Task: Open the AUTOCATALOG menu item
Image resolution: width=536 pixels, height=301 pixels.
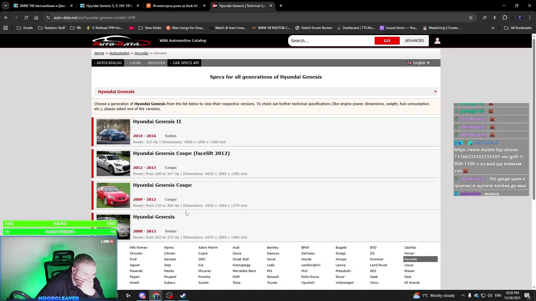Action: tap(108, 63)
